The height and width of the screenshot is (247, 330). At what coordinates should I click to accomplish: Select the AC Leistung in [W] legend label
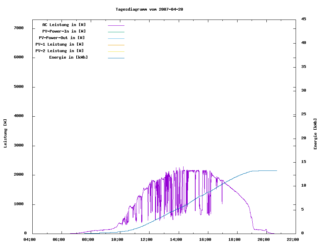[64, 25]
